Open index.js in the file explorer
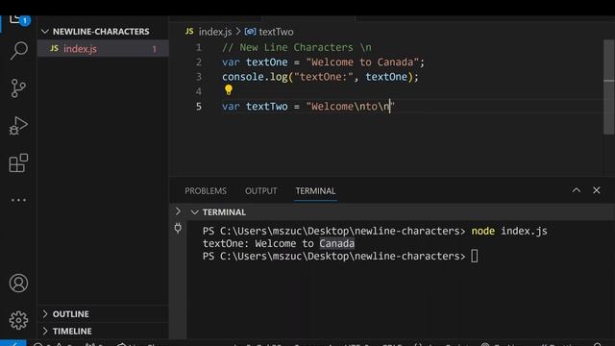615x346 pixels. point(103,49)
